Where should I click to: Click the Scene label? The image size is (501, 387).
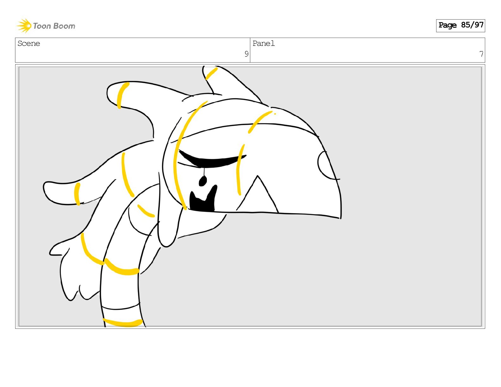29,43
